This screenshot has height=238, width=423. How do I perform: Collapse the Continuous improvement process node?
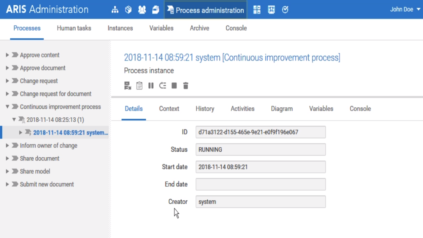point(7,107)
